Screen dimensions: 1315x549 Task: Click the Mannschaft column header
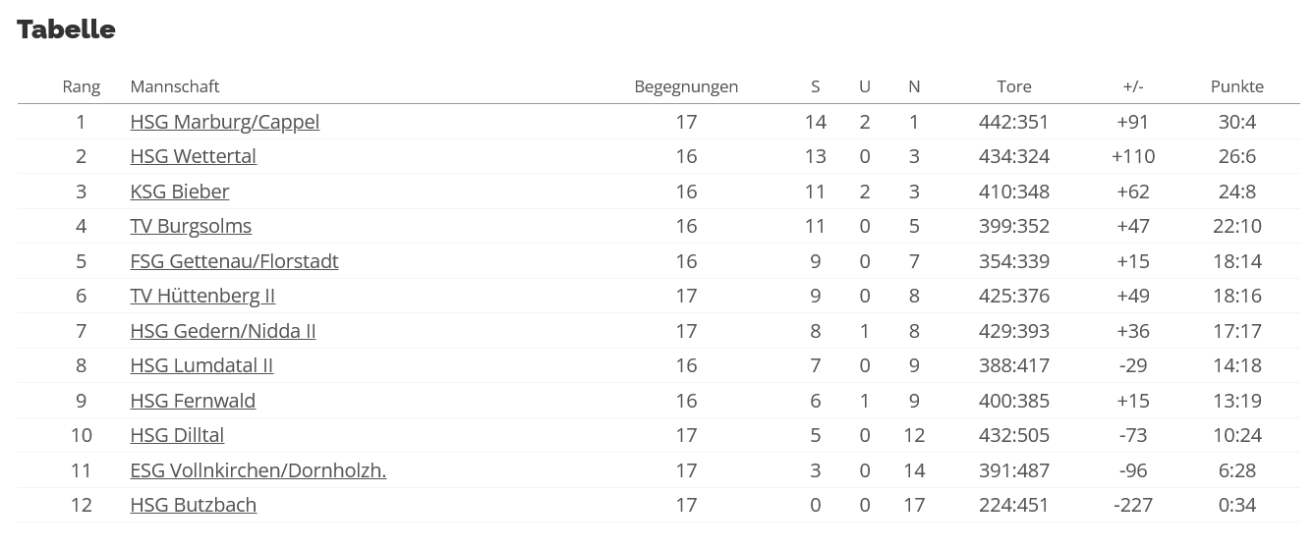[x=175, y=86]
